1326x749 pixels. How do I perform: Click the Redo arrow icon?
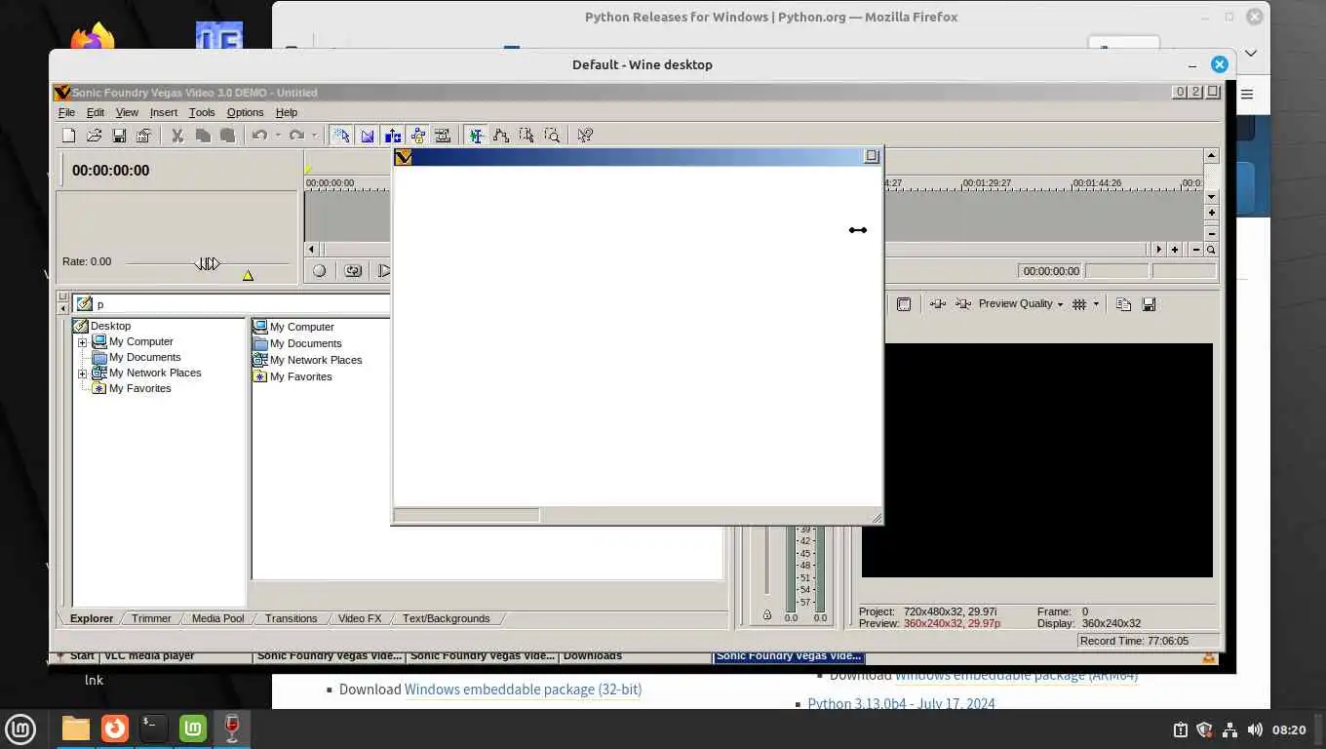pyautogui.click(x=296, y=136)
